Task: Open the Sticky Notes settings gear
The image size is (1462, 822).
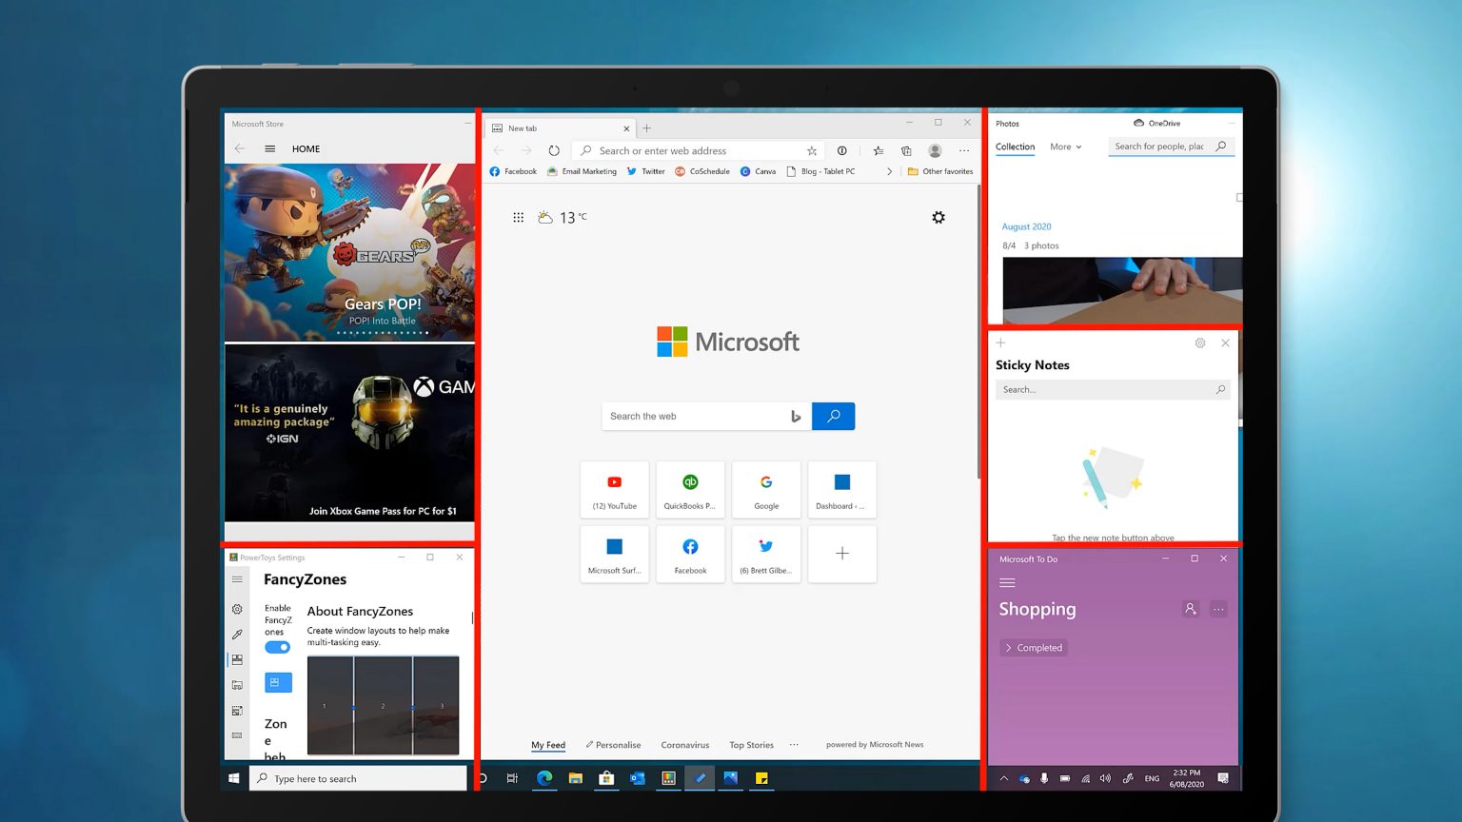Action: pos(1200,342)
